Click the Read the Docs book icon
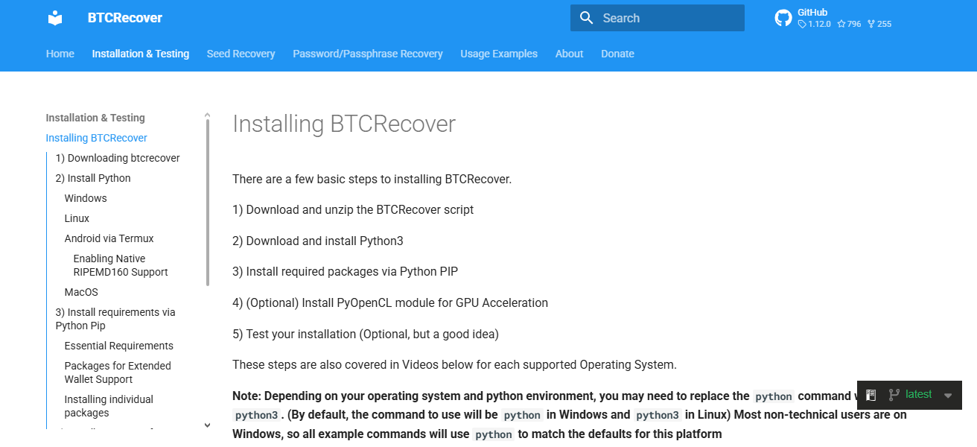The height and width of the screenshot is (447, 977). 870,395
